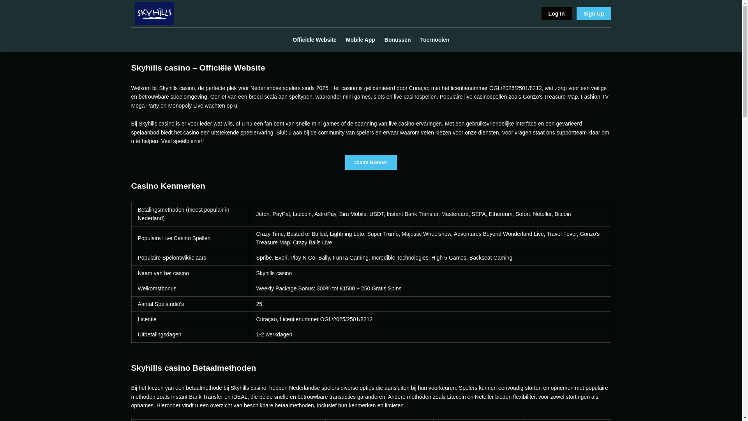Click the 1-2 werkdagen value cell

pyautogui.click(x=430, y=334)
